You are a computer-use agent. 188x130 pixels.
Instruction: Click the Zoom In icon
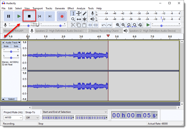(118, 25)
